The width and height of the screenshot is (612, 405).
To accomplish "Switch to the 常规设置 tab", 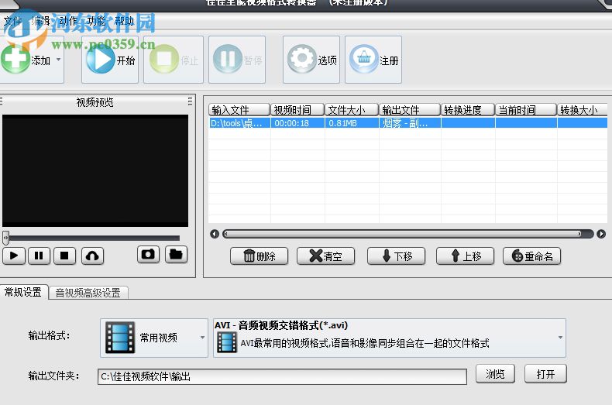I will [x=23, y=292].
